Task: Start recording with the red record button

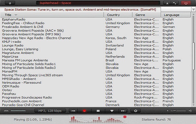Action: click(x=84, y=111)
